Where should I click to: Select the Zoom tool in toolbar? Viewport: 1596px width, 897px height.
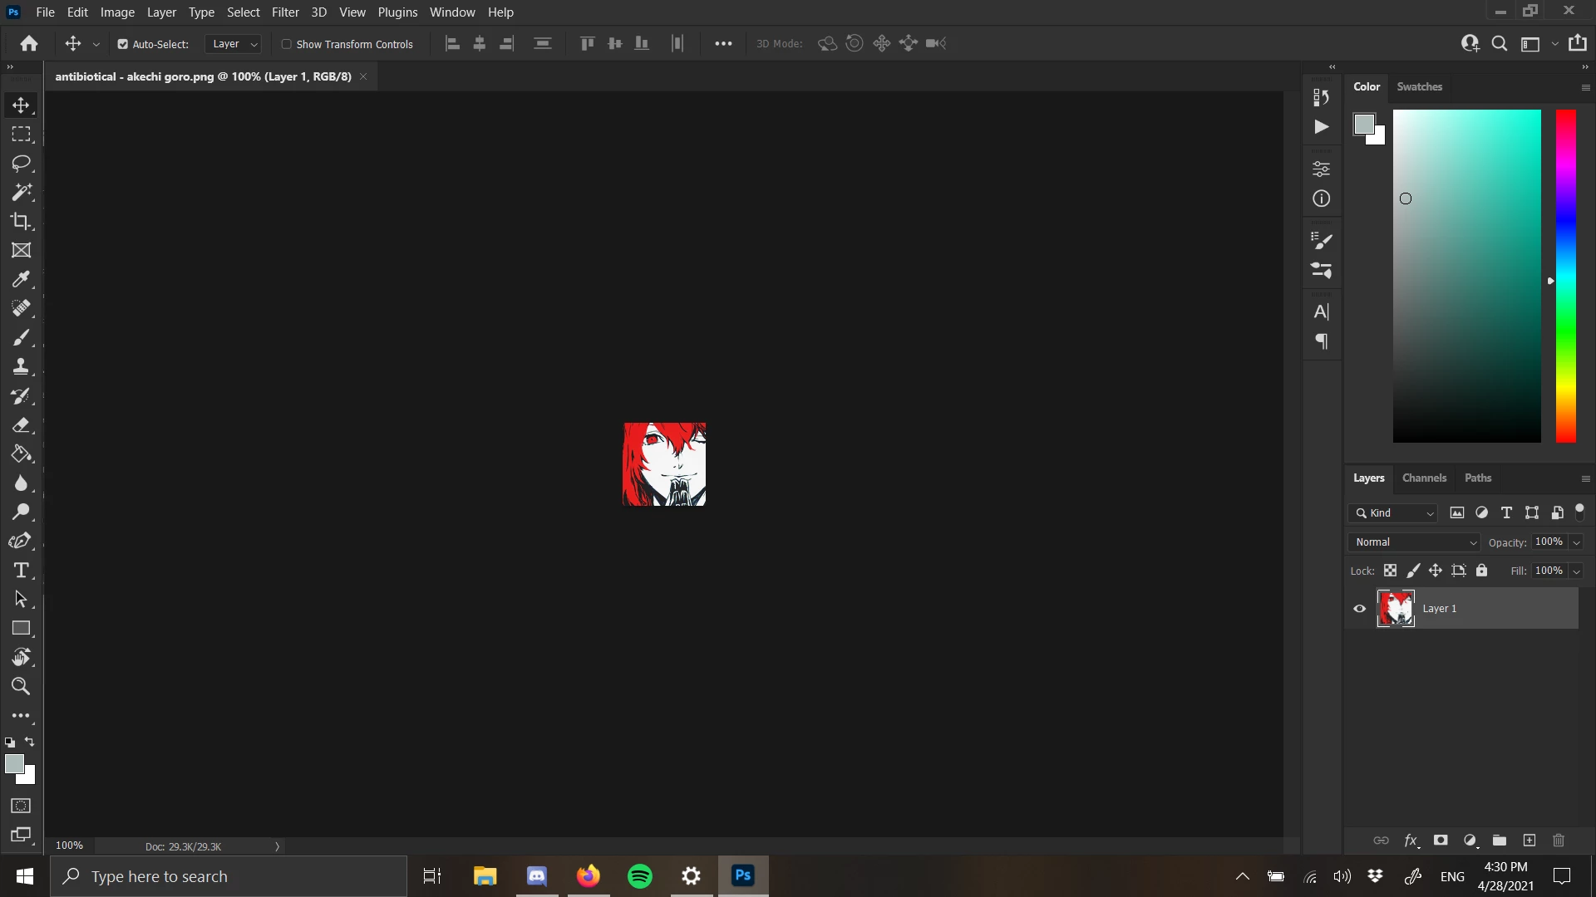21,686
